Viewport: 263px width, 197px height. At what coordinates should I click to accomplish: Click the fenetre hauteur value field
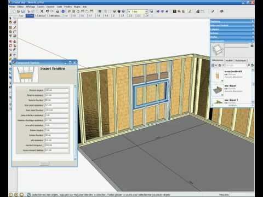pyautogui.click(x=56, y=100)
